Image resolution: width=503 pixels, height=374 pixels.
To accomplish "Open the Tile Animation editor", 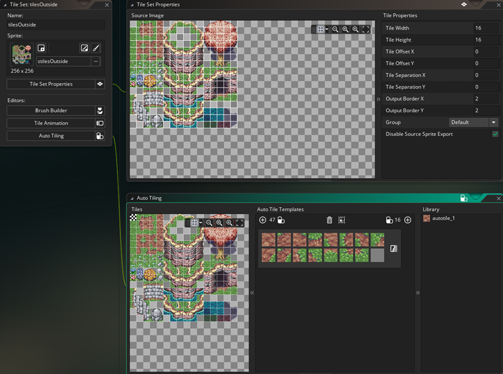I will point(51,123).
